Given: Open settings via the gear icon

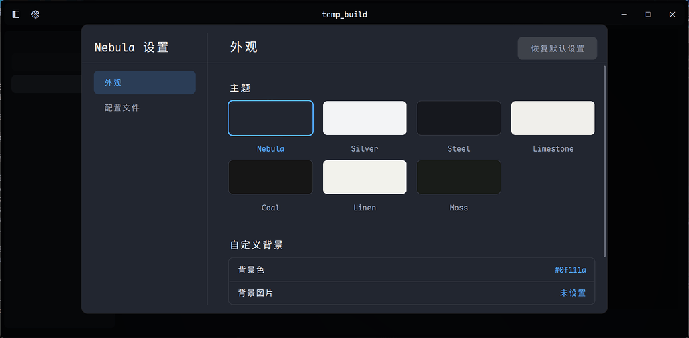Looking at the screenshot, I should pos(35,15).
